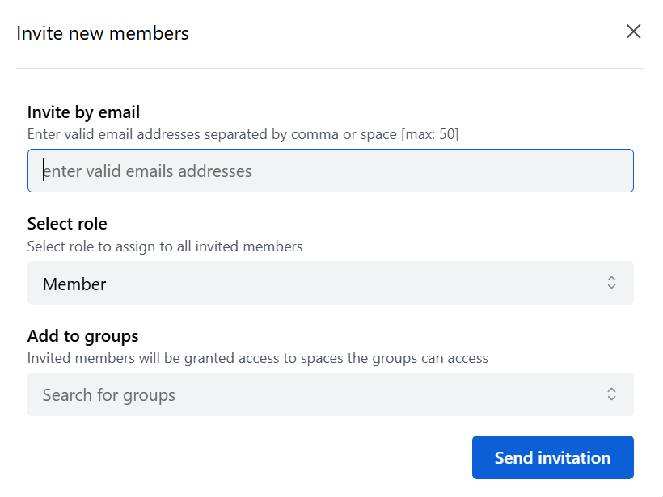Click the 'Add to groups' heading label
The height and width of the screenshot is (497, 663).
[x=82, y=336]
